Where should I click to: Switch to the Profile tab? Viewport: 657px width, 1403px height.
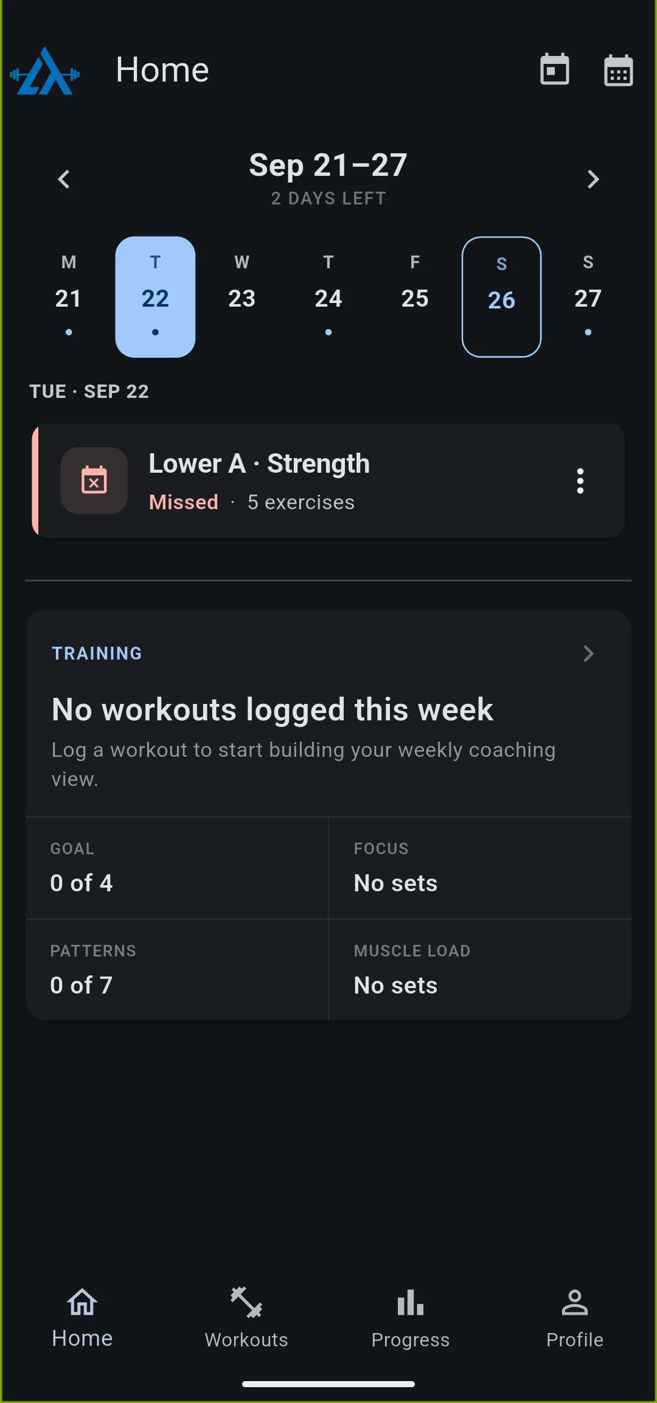(x=575, y=1317)
